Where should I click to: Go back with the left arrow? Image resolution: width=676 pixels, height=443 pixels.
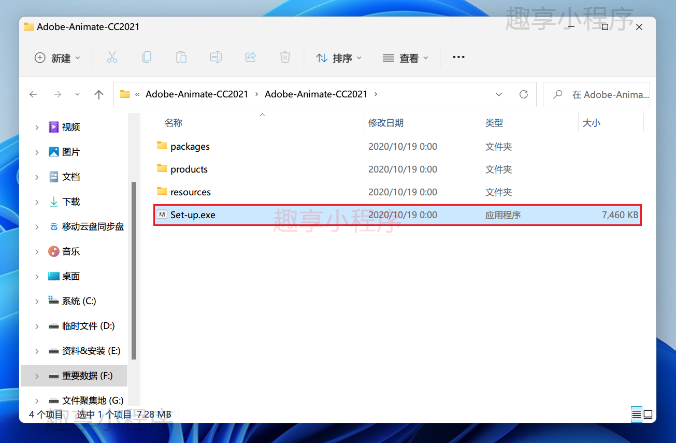point(33,94)
